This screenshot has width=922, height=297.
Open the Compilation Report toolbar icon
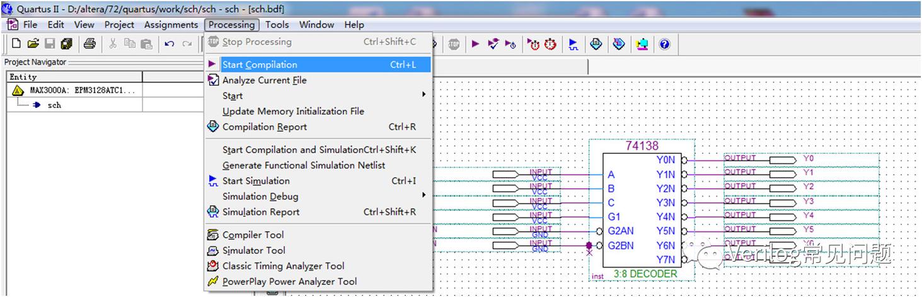click(596, 44)
